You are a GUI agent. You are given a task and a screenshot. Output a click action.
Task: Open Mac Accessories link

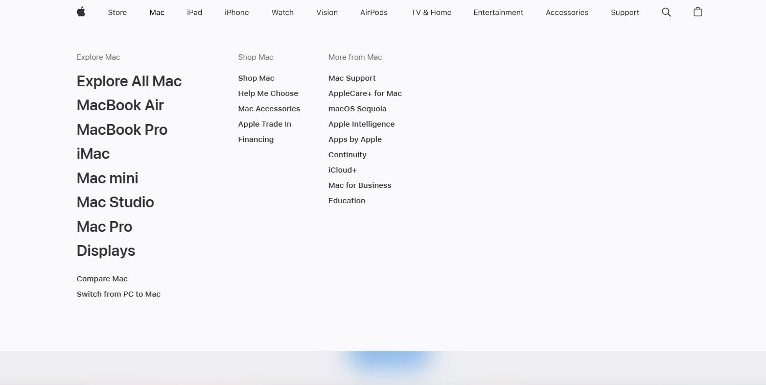(269, 109)
